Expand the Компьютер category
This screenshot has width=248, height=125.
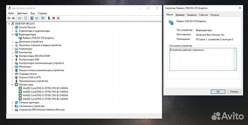pos(12,52)
